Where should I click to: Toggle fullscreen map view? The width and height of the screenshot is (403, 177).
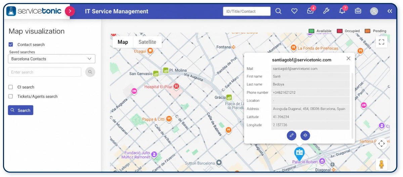382,42
